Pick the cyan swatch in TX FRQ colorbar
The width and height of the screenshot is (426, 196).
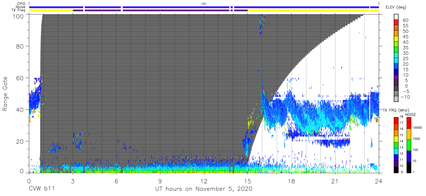(x=395, y=151)
